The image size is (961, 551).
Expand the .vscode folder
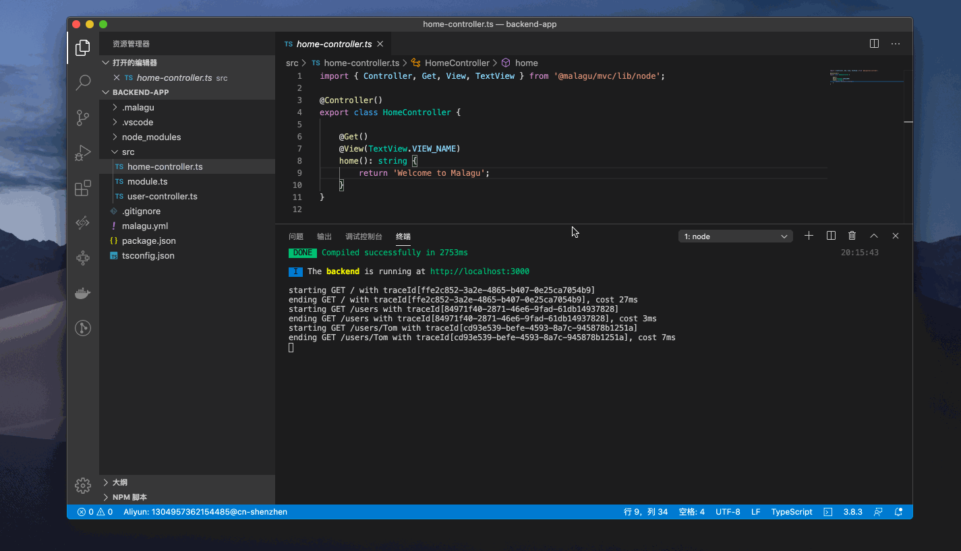click(x=187, y=122)
